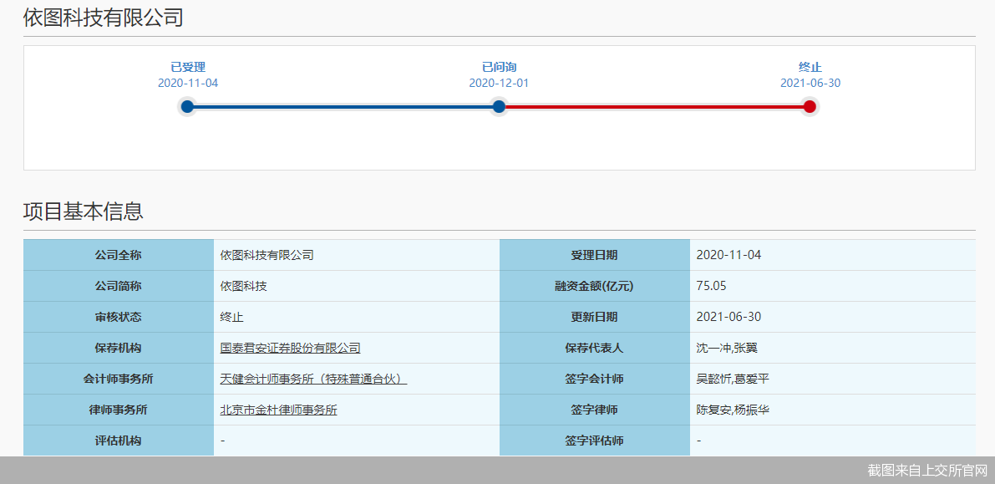Click the 保荐代表人 header cell

click(595, 348)
